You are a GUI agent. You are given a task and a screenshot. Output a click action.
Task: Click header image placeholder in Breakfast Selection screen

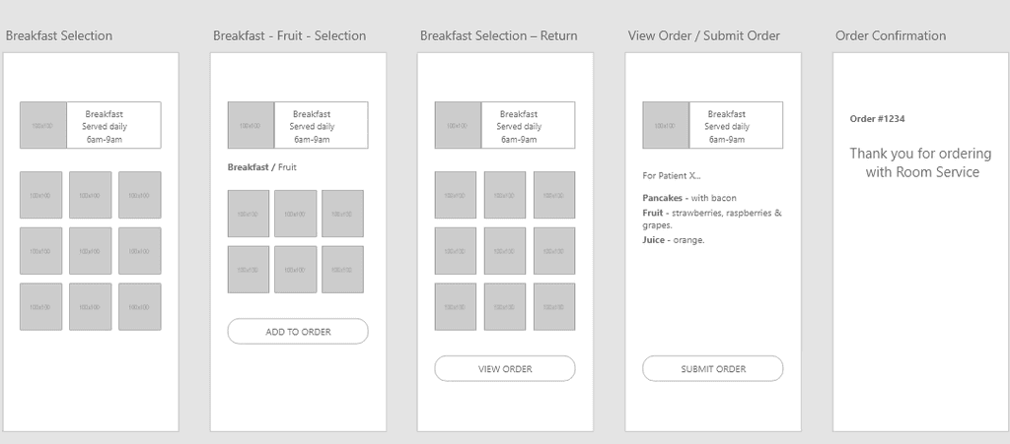[43, 125]
